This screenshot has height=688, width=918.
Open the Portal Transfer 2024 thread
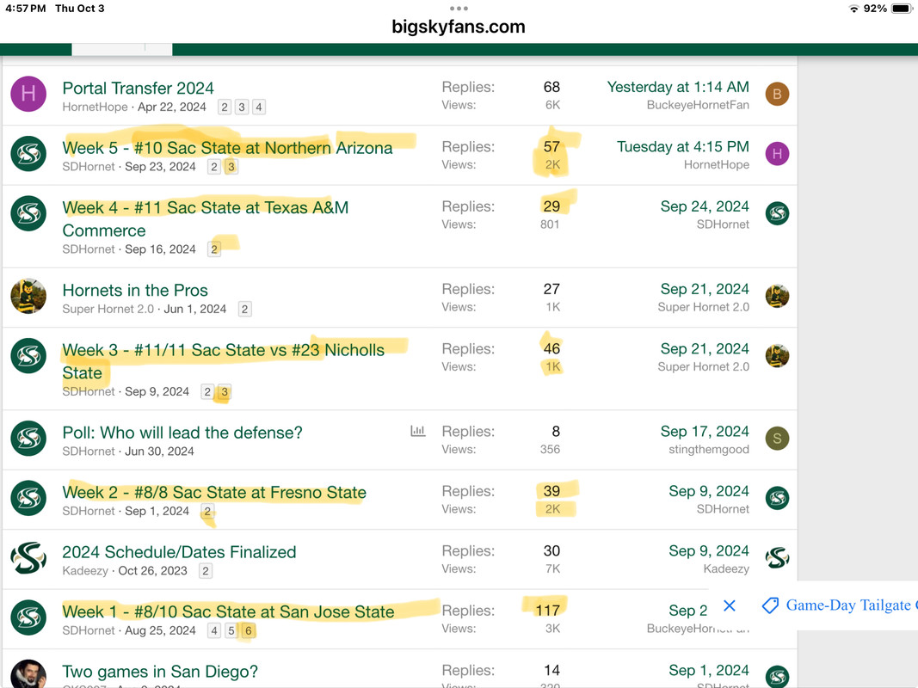[x=139, y=89]
